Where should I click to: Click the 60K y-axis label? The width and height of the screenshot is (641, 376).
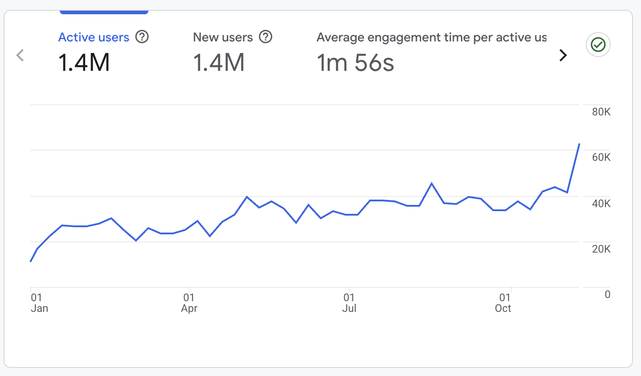point(601,157)
